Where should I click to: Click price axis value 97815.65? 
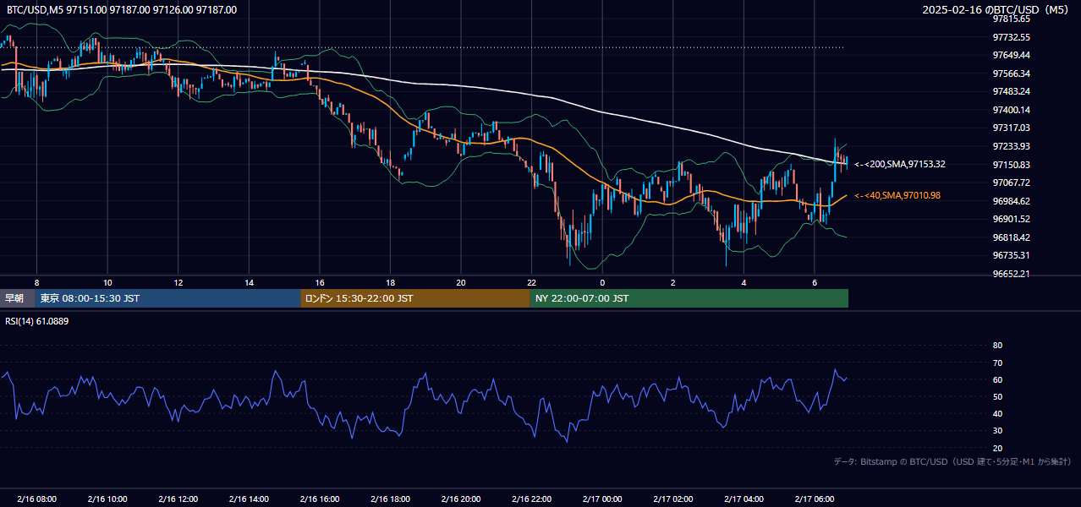pyautogui.click(x=1012, y=19)
